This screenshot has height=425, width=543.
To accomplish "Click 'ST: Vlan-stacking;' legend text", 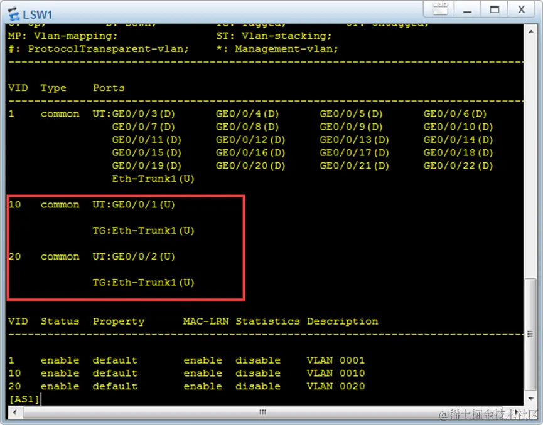I will click(274, 36).
